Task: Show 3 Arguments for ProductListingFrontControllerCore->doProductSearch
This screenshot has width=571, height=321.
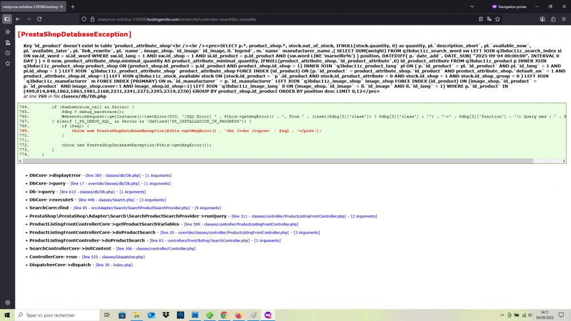Action: tap(307, 233)
